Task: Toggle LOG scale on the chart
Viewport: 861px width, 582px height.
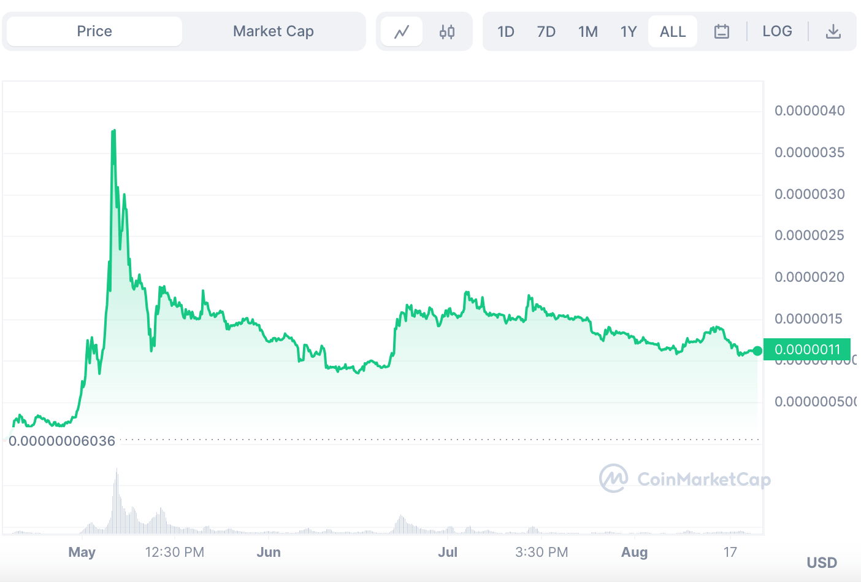Action: pos(777,31)
